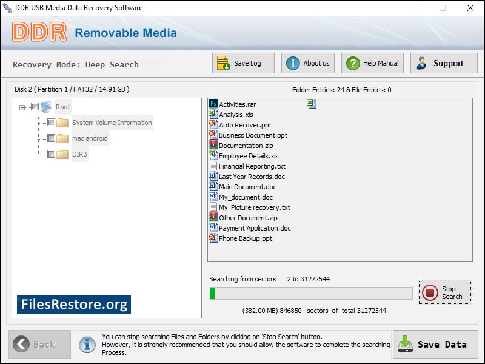Open the About us dialog
The image size is (485, 364).
(x=307, y=62)
